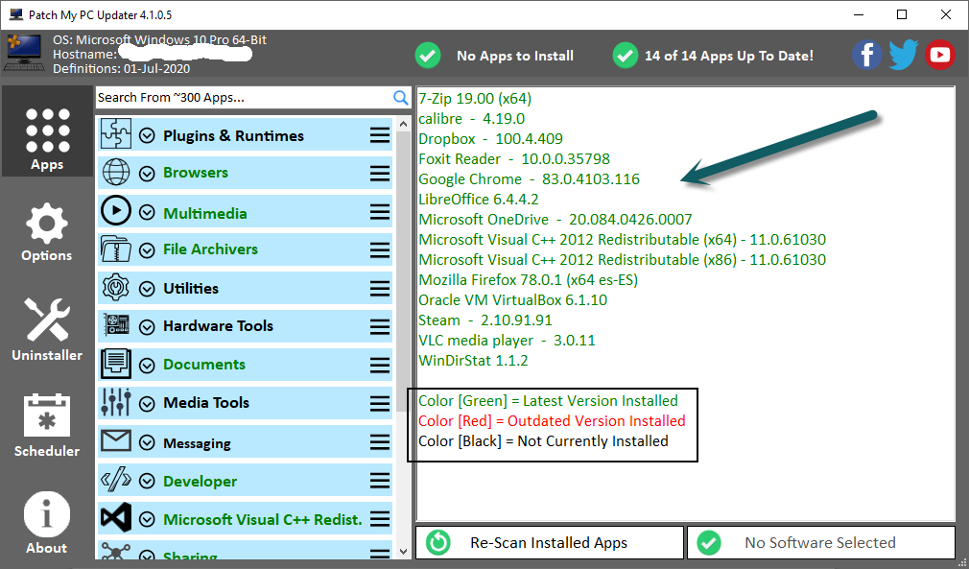The width and height of the screenshot is (969, 569).
Task: Select the Steam - 2.10.91.91 entry
Action: pos(485,320)
